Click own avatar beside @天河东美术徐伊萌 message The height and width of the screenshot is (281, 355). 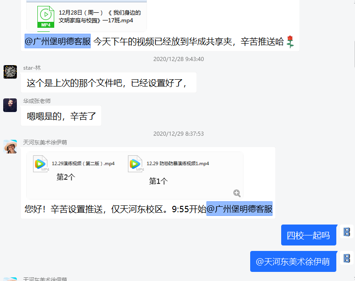tap(347, 258)
